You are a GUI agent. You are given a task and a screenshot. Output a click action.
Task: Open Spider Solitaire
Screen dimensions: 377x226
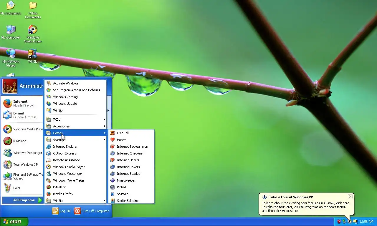pyautogui.click(x=131, y=201)
